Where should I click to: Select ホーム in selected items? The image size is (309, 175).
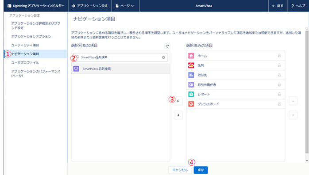(236, 56)
